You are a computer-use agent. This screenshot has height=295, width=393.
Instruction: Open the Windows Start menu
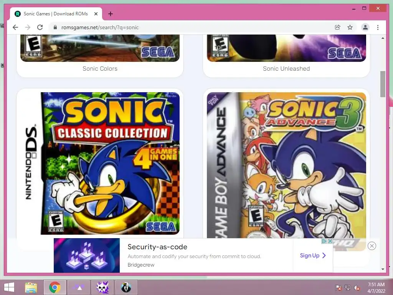click(9, 287)
